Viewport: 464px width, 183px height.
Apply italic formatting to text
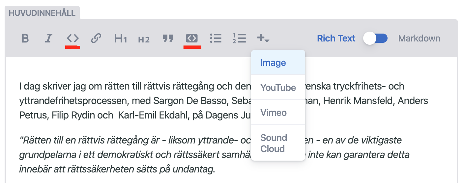point(49,39)
